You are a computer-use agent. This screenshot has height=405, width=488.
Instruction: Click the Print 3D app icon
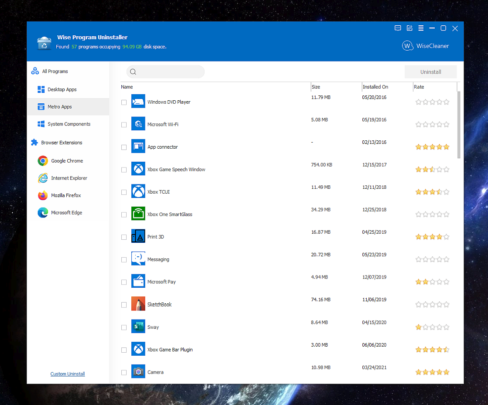(138, 236)
